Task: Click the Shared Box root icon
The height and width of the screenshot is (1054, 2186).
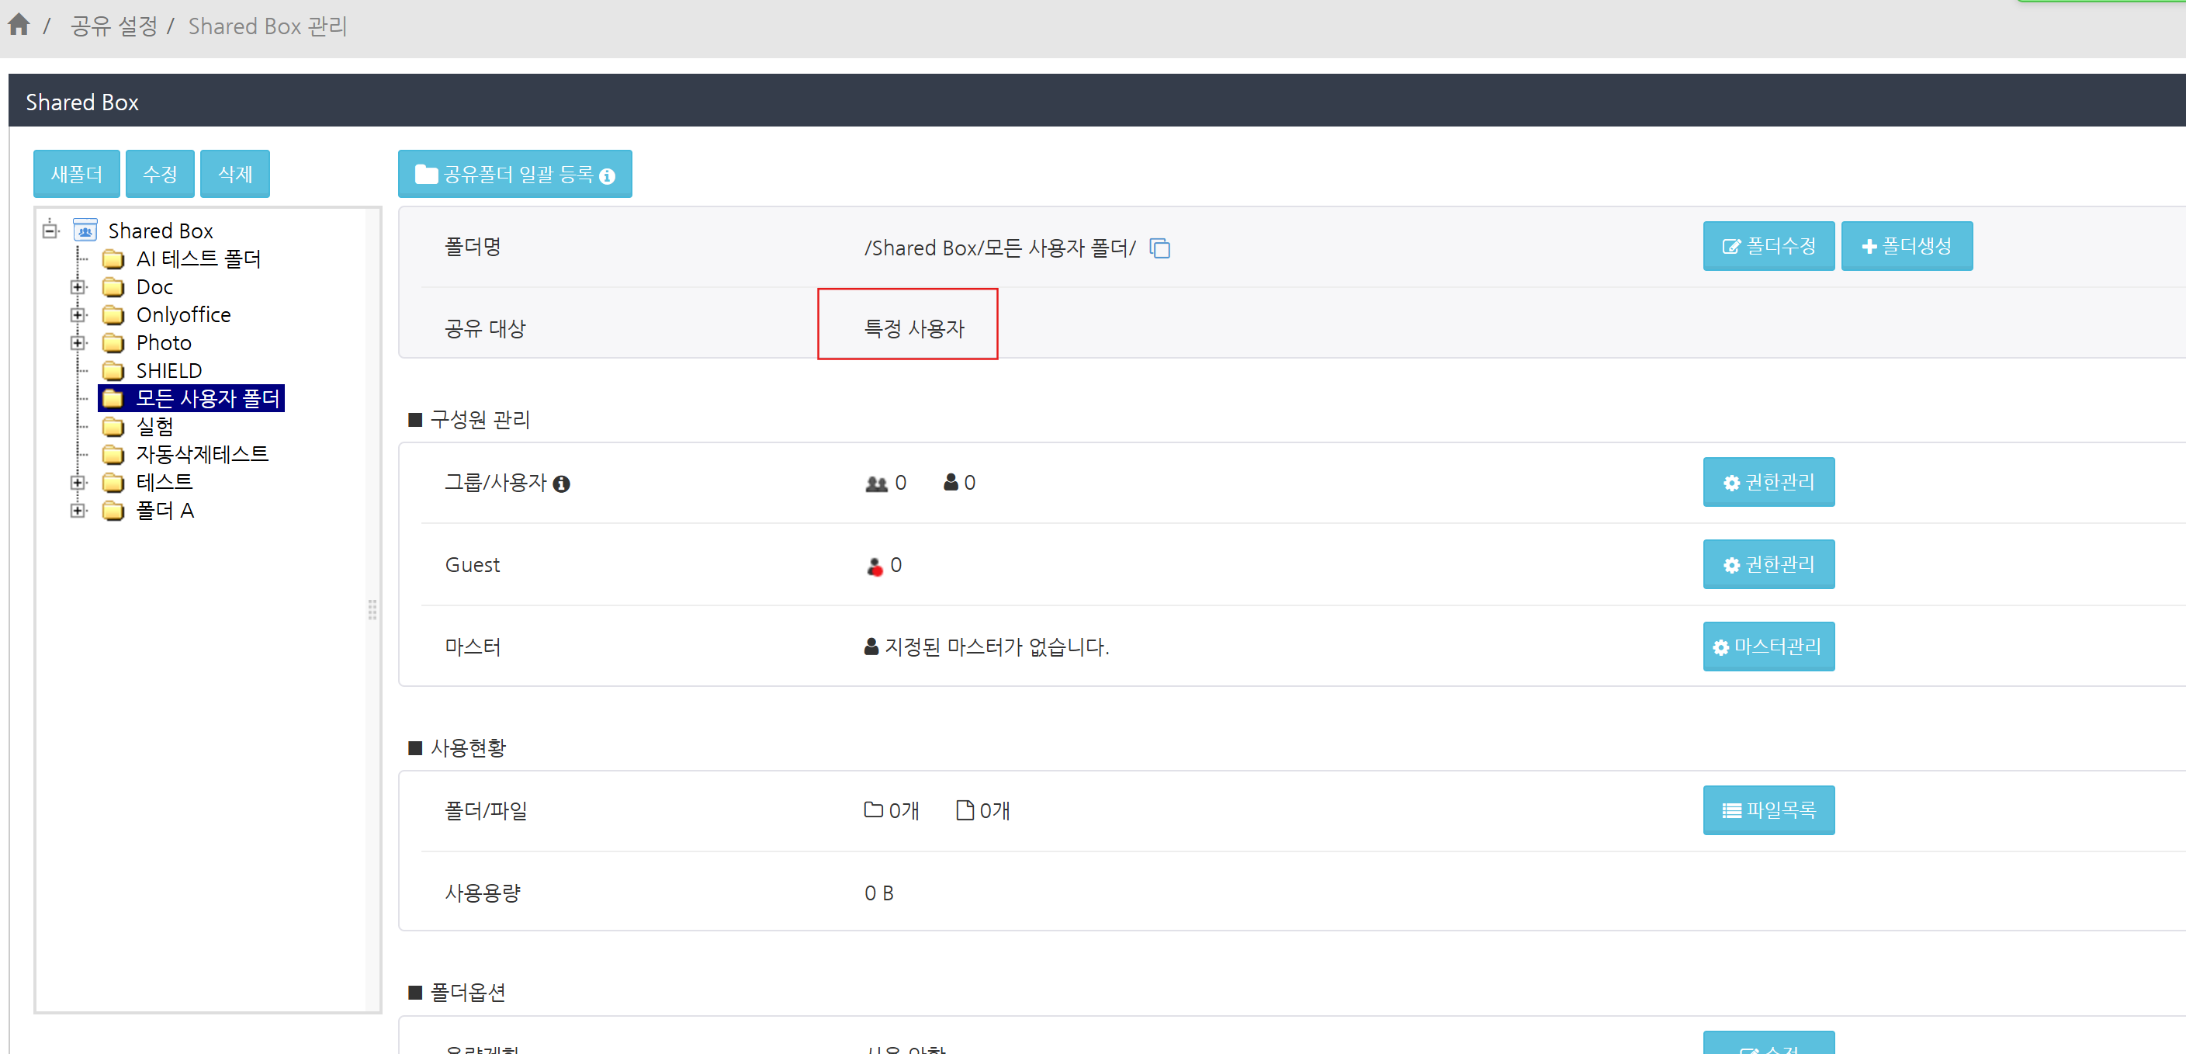Action: tap(85, 230)
